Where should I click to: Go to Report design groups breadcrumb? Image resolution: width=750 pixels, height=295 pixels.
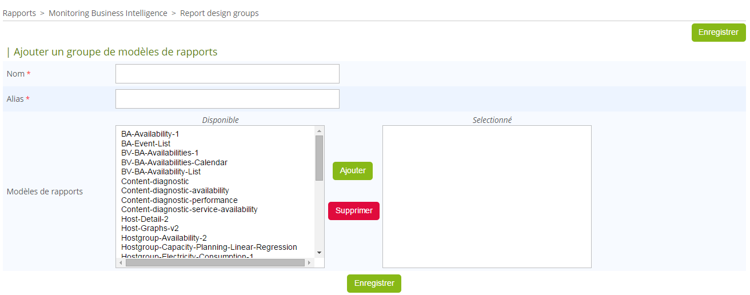[219, 13]
